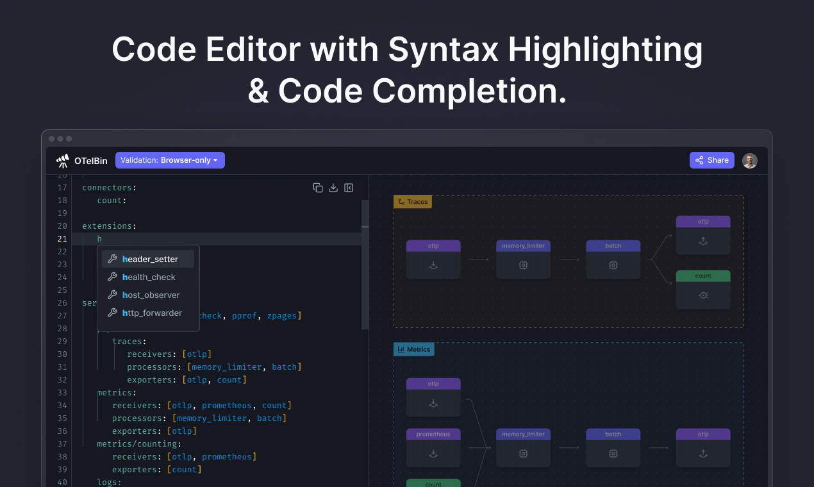Click line number 21 in the gutter

coord(62,239)
